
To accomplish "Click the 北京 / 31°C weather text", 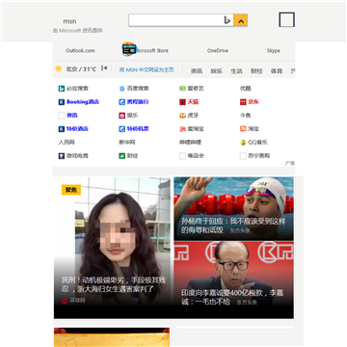I will 81,68.
